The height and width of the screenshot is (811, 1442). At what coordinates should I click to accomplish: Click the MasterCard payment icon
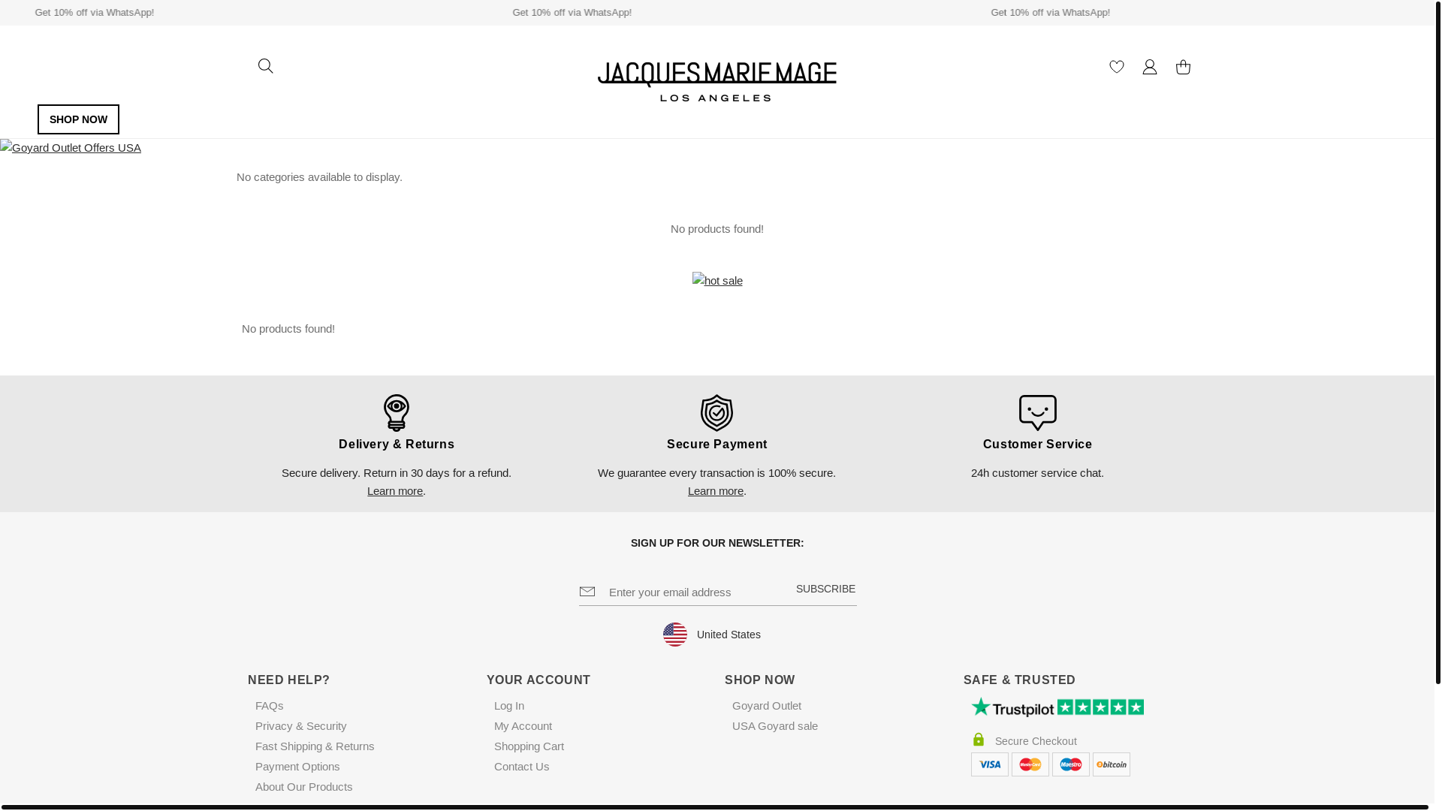pos(1030,764)
